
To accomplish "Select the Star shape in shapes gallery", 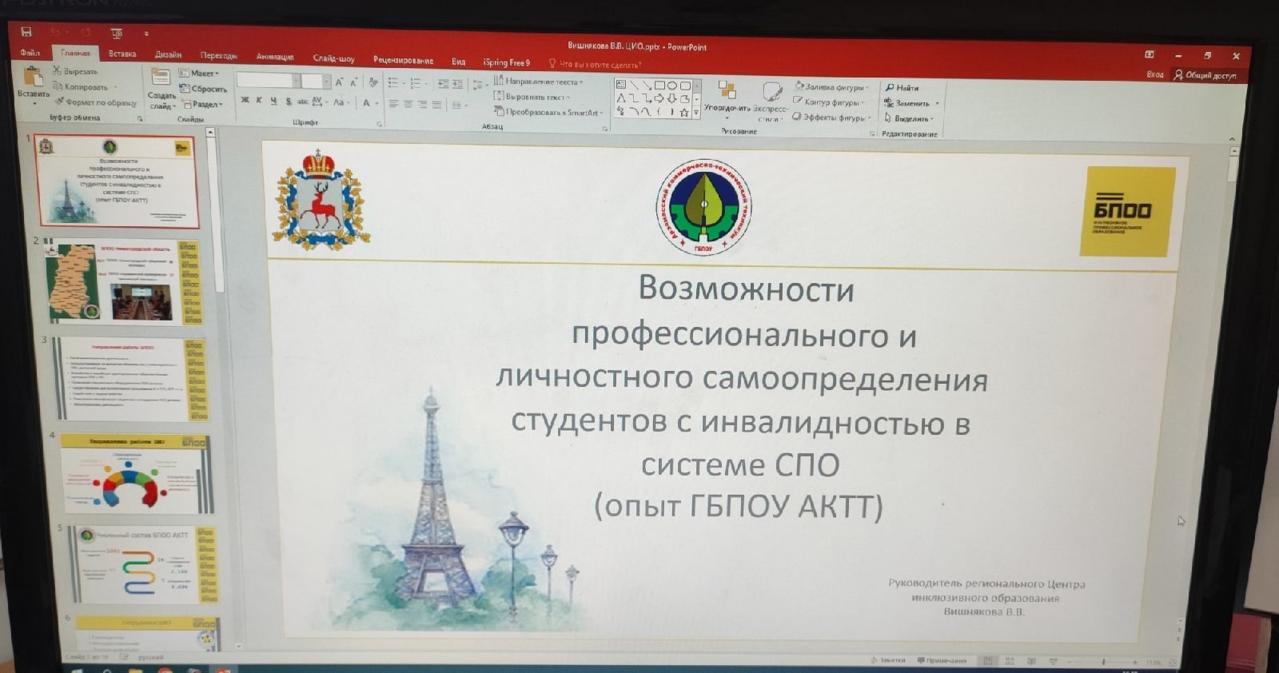I will [x=684, y=113].
